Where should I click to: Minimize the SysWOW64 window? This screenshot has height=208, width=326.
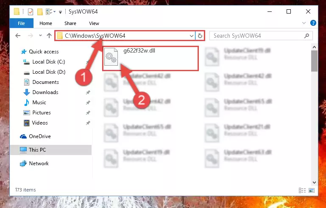tap(270, 11)
